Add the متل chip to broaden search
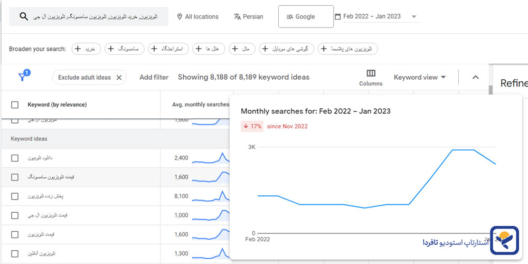 tap(242, 49)
